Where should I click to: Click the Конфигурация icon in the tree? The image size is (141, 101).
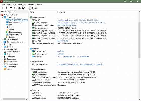(x=5, y=64)
